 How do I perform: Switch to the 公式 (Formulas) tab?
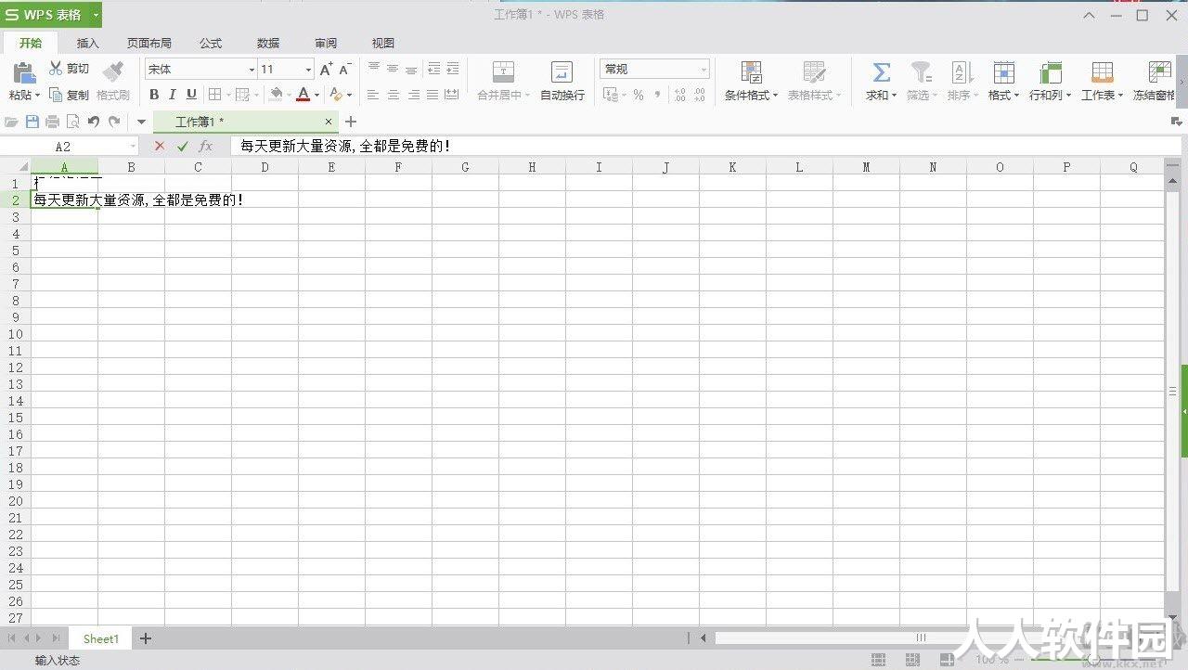tap(211, 43)
